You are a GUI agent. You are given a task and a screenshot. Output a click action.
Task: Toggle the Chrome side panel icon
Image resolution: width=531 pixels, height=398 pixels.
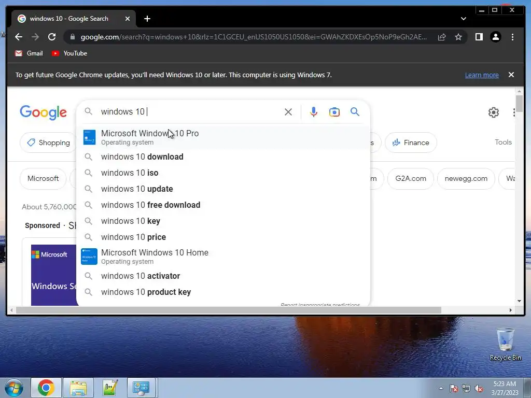tap(479, 37)
